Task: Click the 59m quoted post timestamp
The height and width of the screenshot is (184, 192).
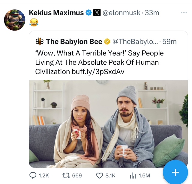Action: [x=169, y=41]
